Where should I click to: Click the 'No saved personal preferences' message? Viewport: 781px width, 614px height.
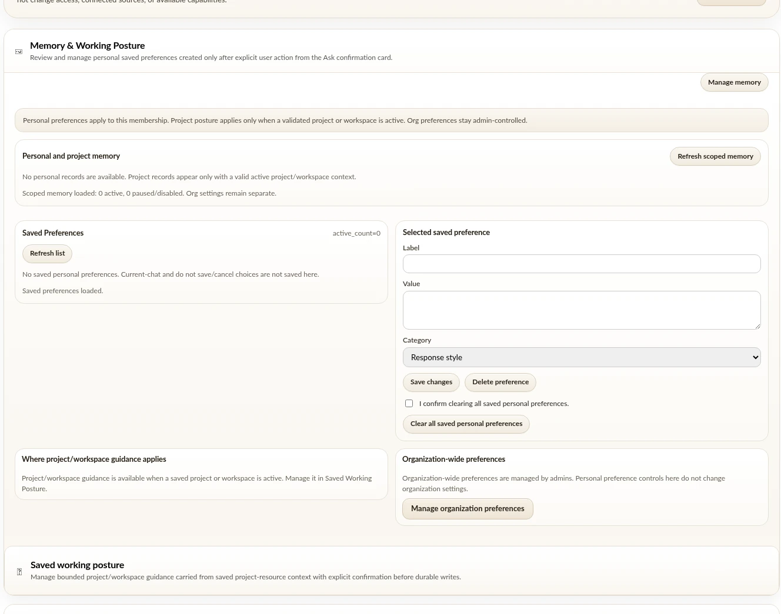tap(171, 274)
